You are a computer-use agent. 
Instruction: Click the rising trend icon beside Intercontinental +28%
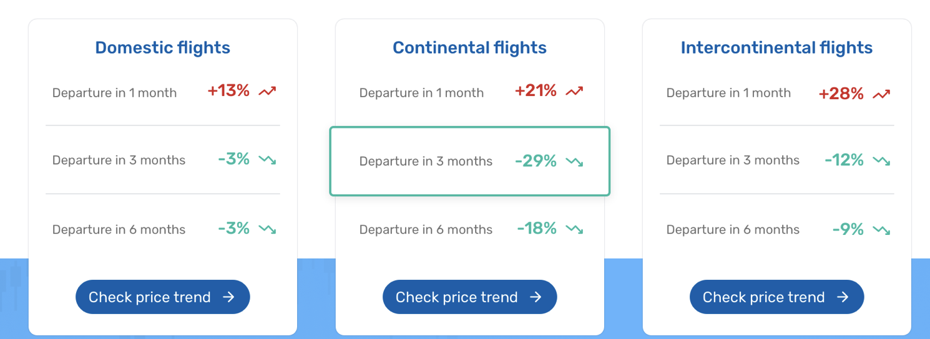click(x=881, y=94)
